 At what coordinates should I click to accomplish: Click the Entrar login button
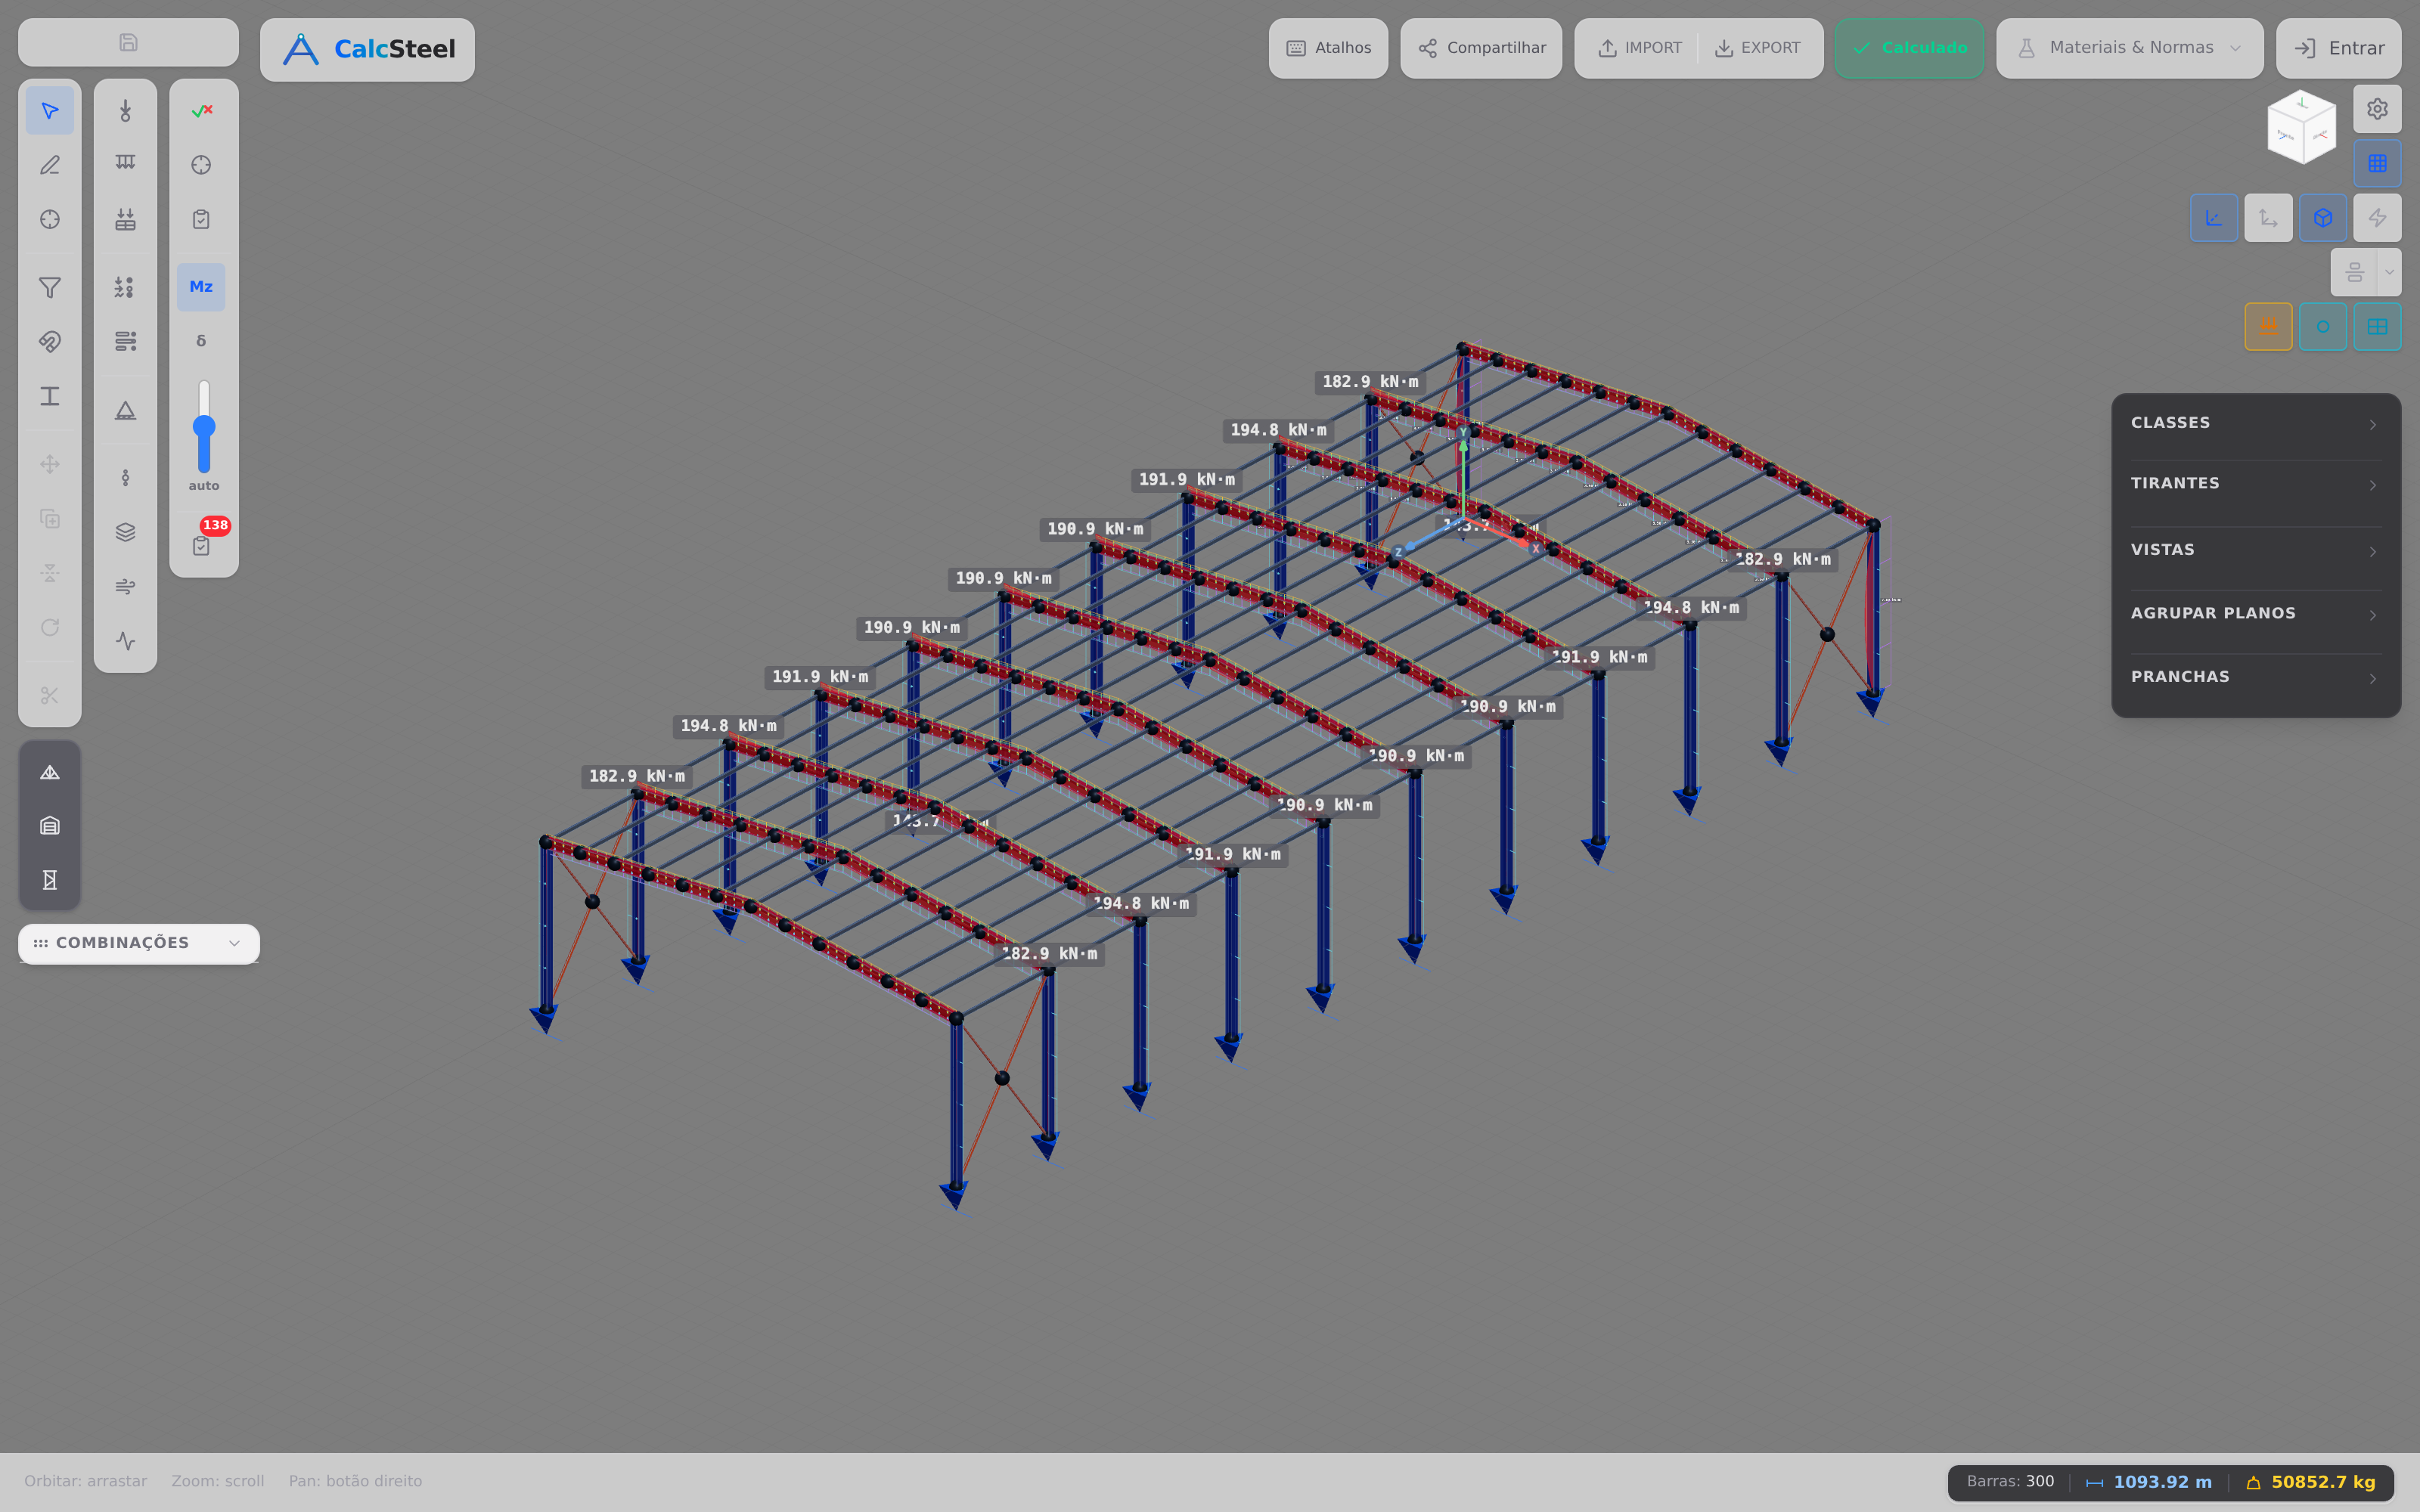click(x=2338, y=48)
